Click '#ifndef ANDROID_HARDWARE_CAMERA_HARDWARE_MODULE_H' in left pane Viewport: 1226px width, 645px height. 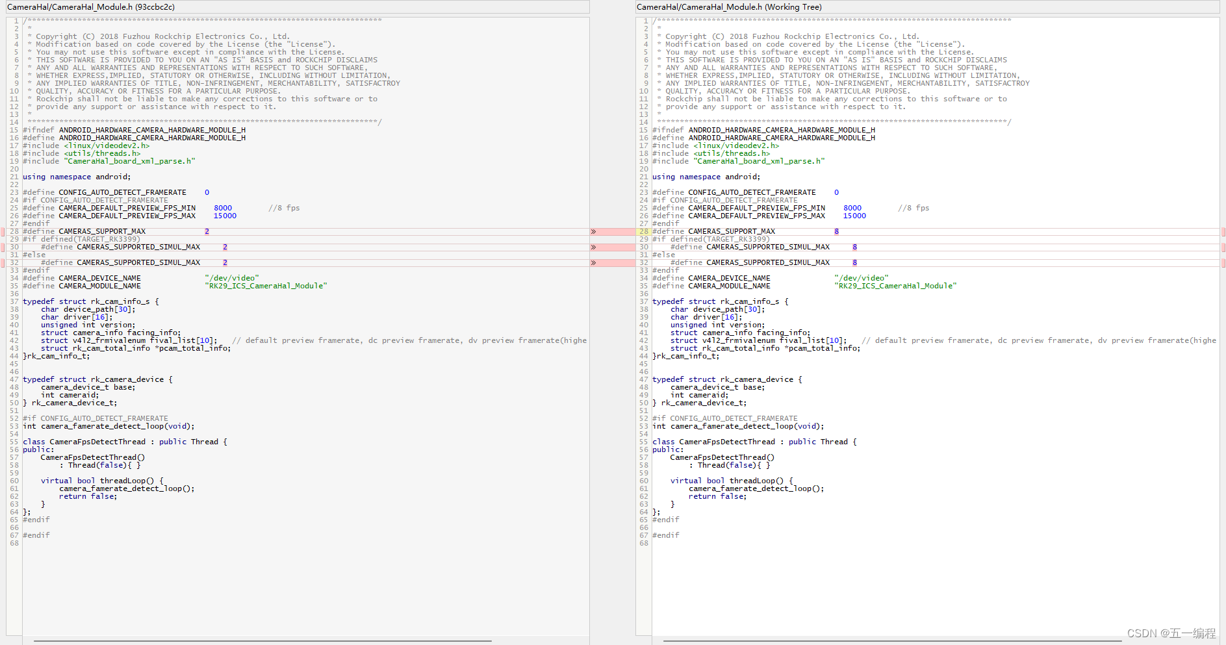click(134, 131)
